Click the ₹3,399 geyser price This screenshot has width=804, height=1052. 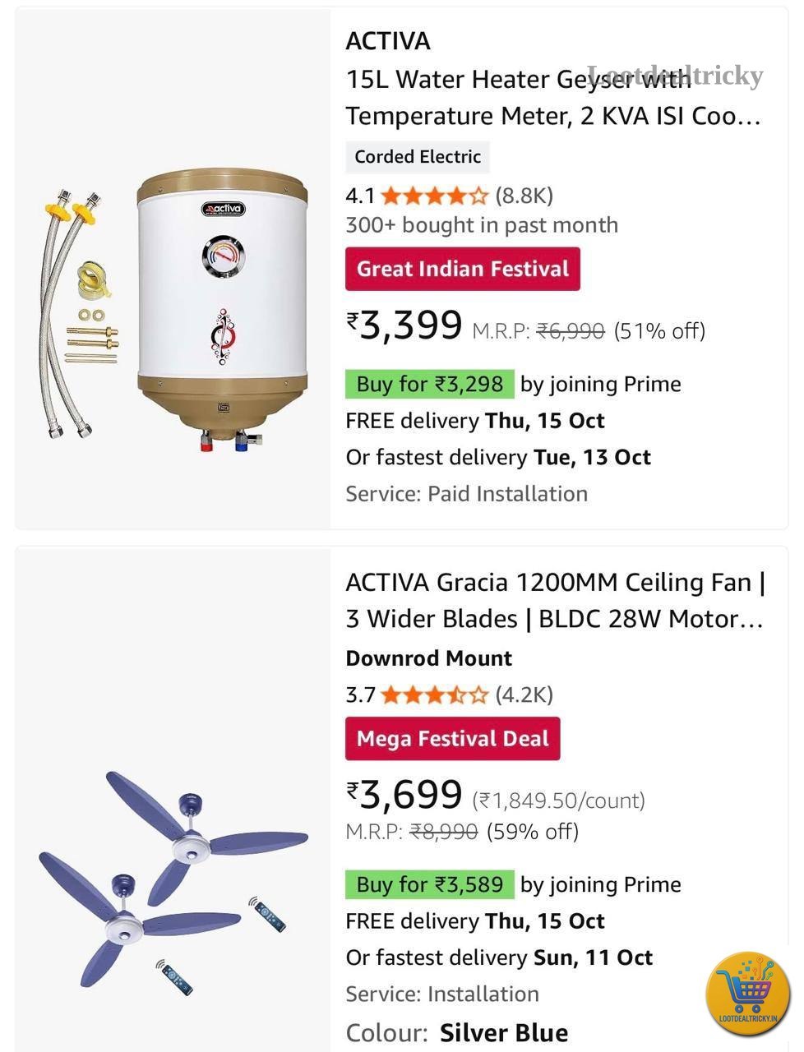pos(404,325)
